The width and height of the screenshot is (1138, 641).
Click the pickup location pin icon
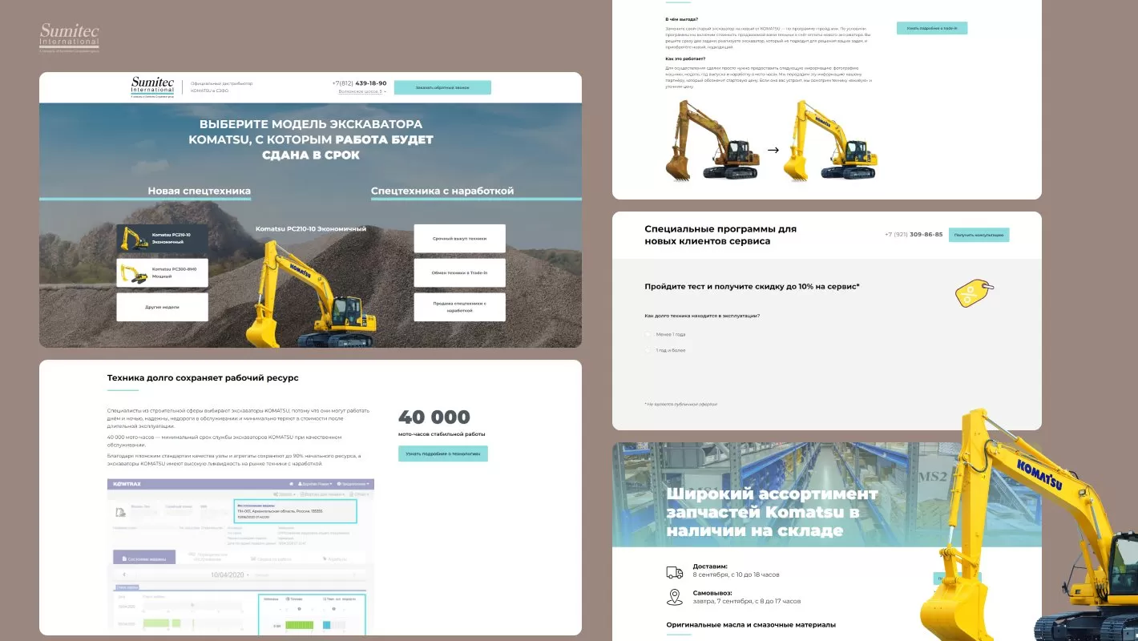click(x=675, y=597)
